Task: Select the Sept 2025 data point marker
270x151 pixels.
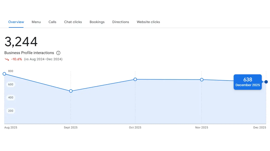Action: pyautogui.click(x=71, y=91)
